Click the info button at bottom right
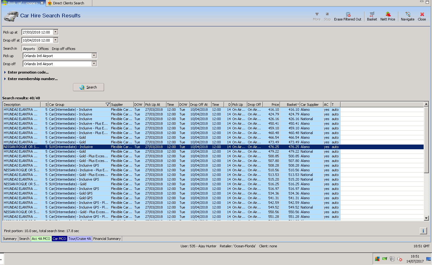 click(x=423, y=231)
